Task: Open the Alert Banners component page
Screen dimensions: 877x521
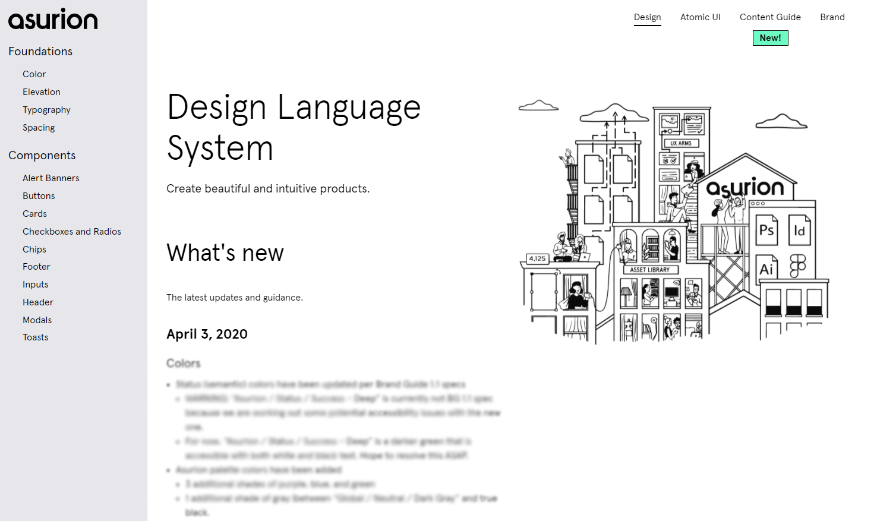Action: click(51, 178)
